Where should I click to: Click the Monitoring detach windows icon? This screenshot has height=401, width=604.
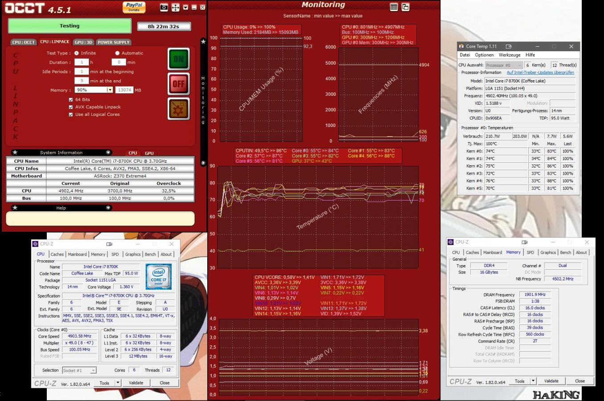(405, 7)
